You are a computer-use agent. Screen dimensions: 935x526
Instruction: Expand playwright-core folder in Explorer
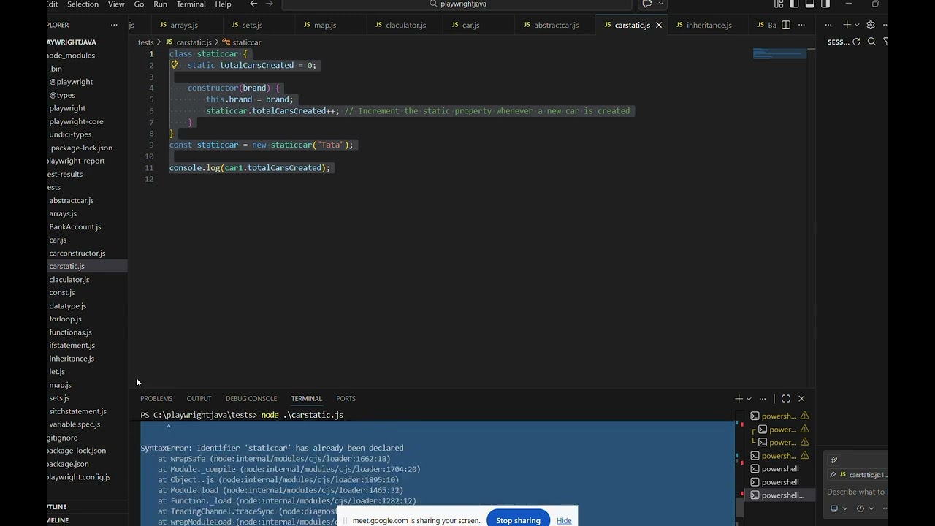click(x=76, y=121)
